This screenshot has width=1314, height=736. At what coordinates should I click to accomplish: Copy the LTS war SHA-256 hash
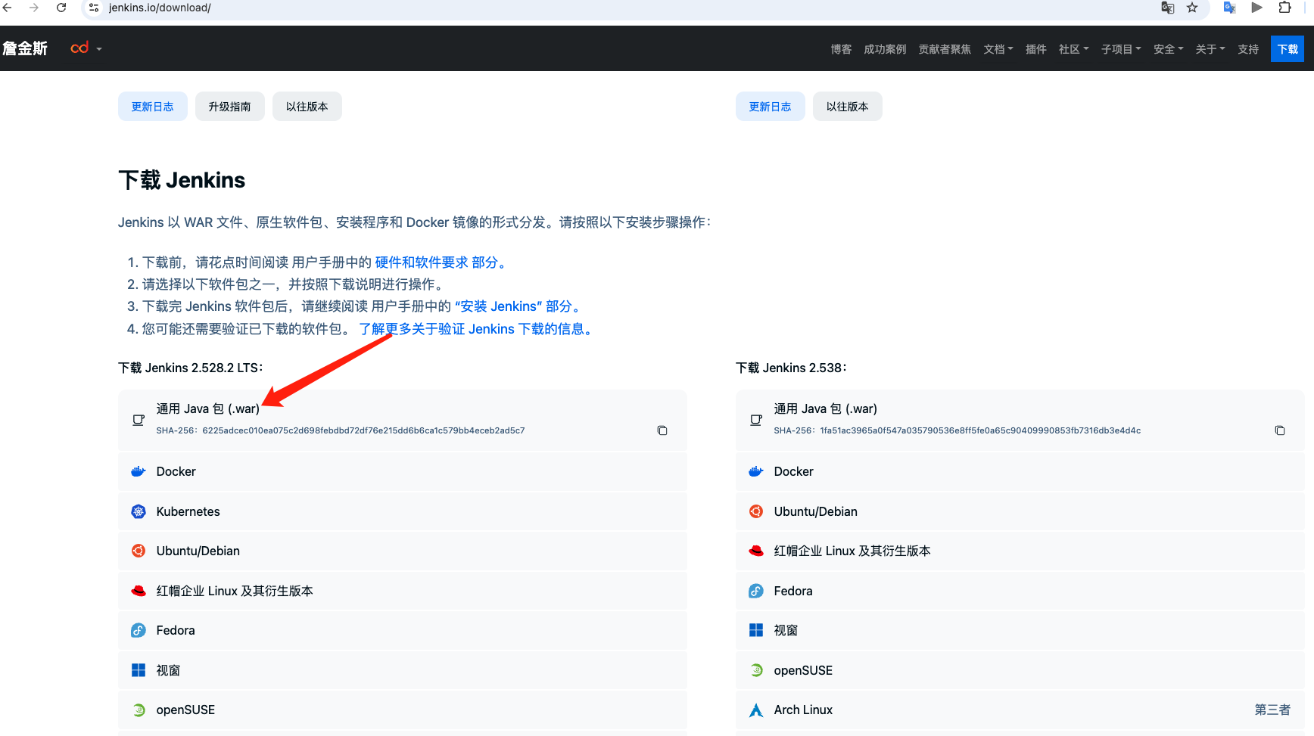coord(662,430)
